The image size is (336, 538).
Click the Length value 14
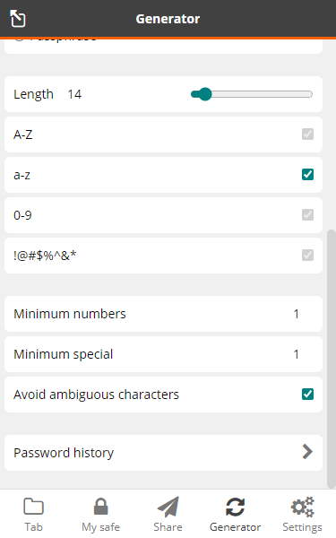(74, 94)
